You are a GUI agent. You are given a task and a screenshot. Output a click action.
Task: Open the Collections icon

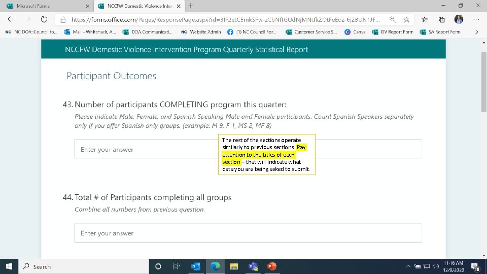441,20
